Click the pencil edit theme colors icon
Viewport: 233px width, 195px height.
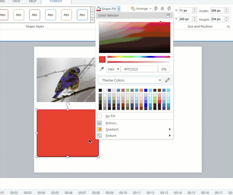pos(167,80)
